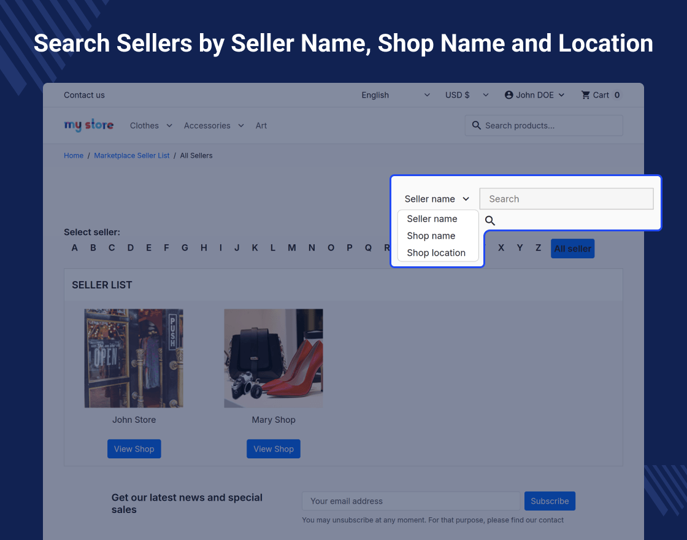
Task: Expand the John DOE account menu
Action: [534, 95]
